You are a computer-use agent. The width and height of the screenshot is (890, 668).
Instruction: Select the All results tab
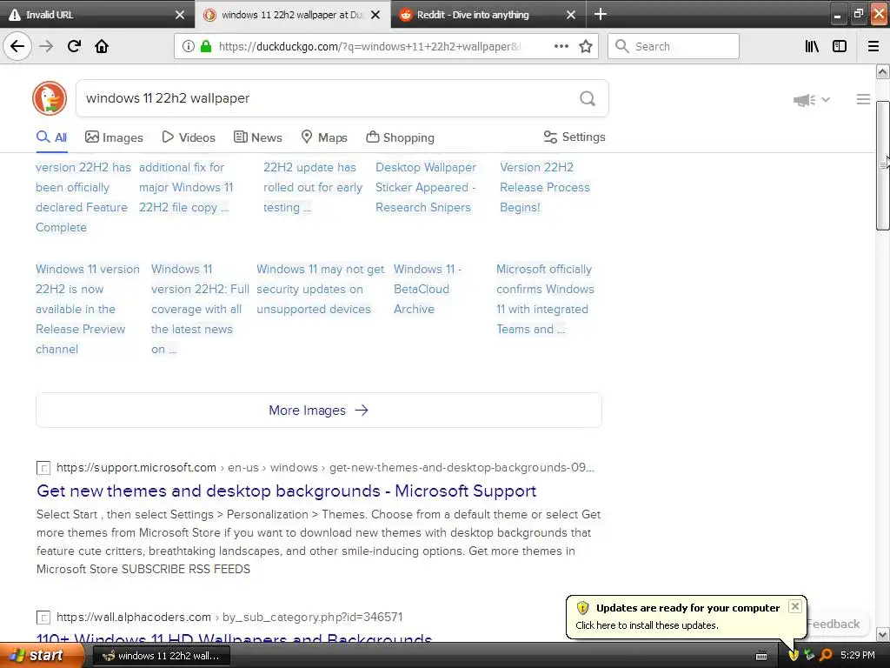[x=51, y=137]
